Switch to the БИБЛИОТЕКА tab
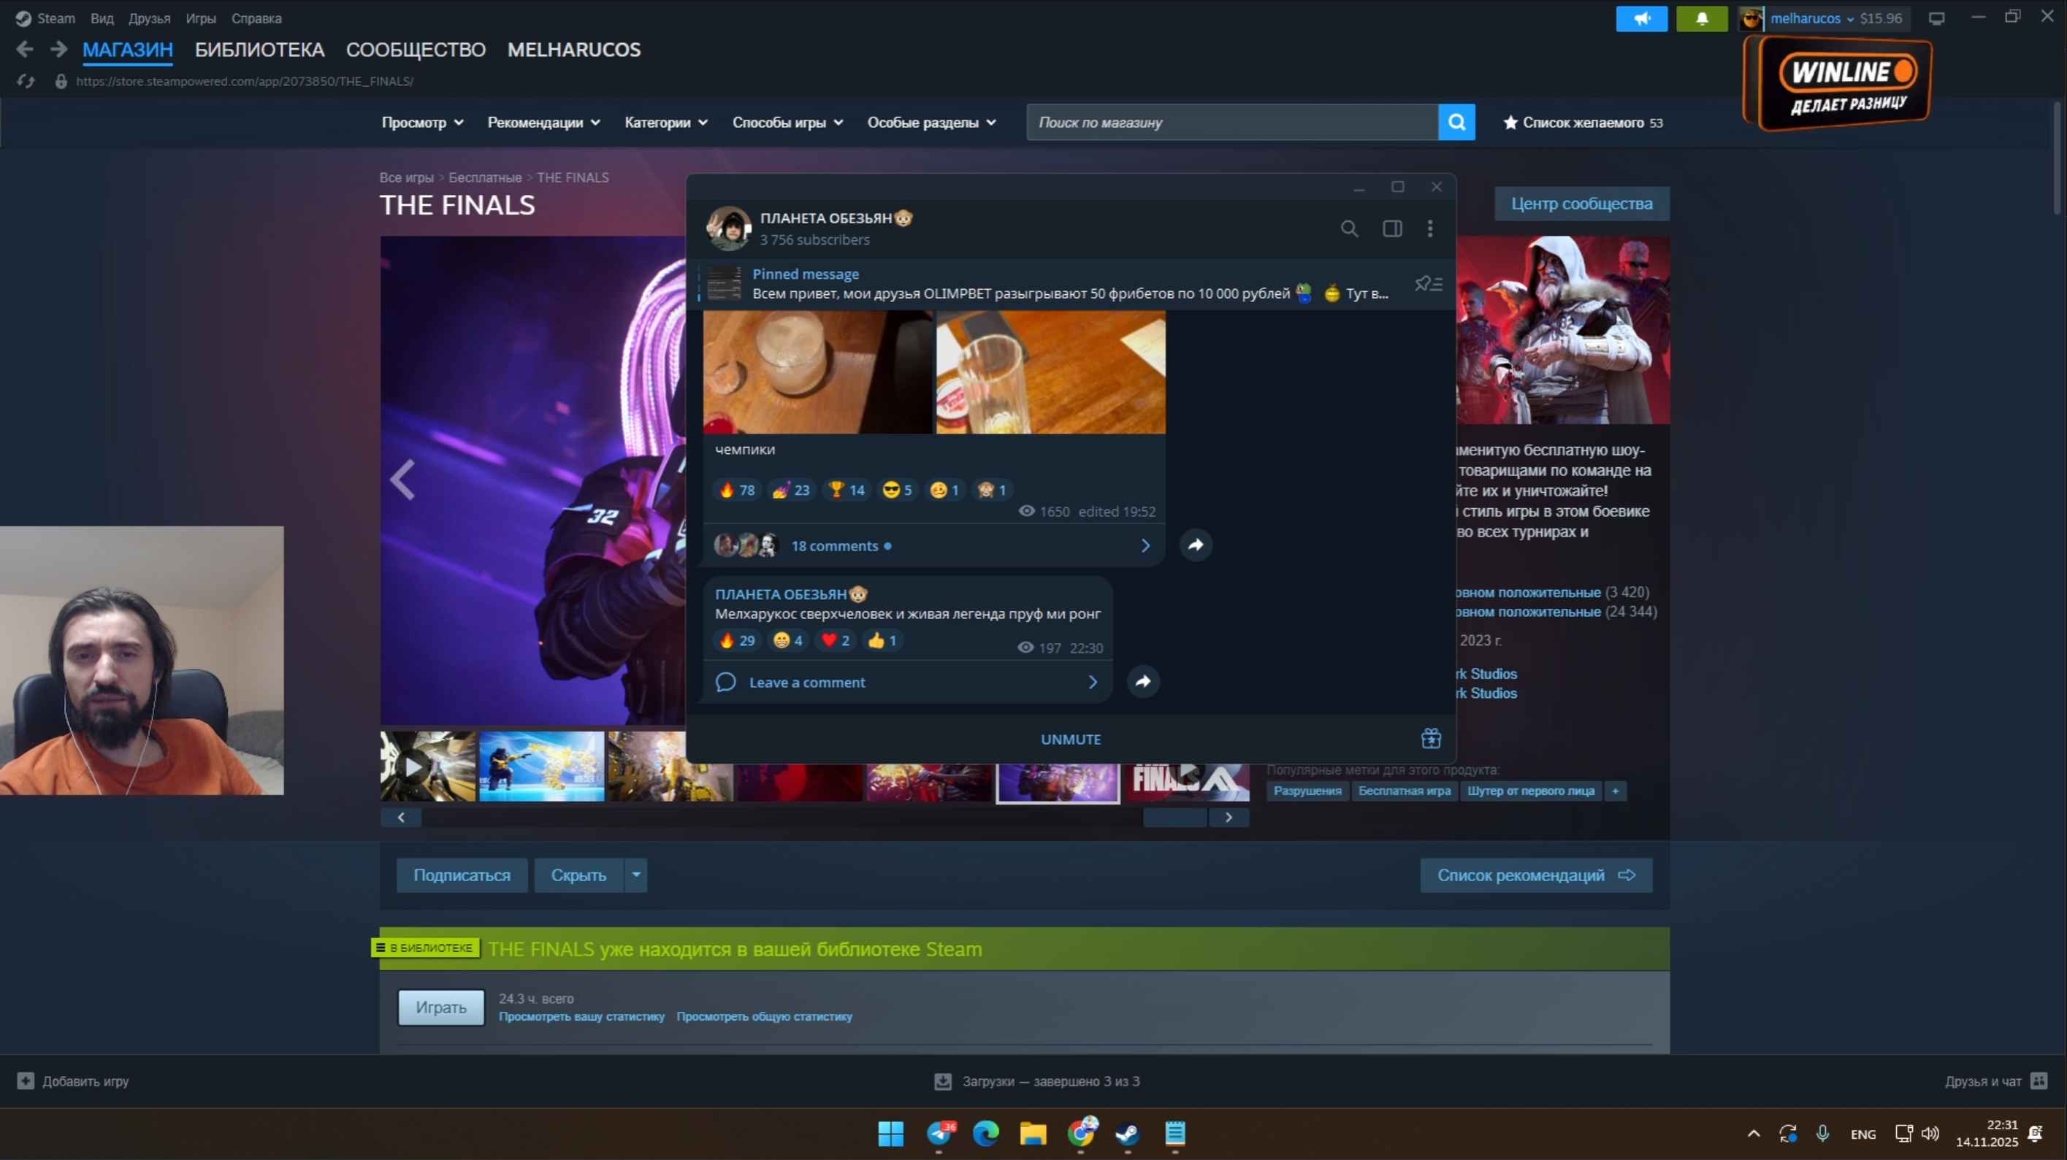The image size is (2067, 1160). pos(259,50)
